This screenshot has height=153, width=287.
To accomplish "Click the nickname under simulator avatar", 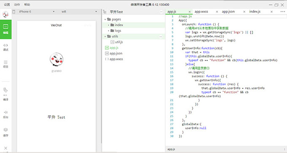I will [57, 71].
